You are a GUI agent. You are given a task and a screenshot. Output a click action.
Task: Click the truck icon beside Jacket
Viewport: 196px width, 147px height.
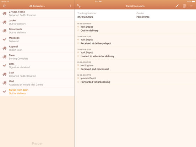(5, 22)
